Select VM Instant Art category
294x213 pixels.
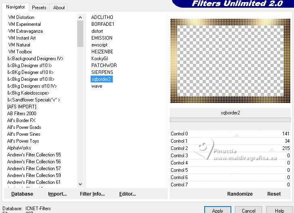tap(22, 38)
